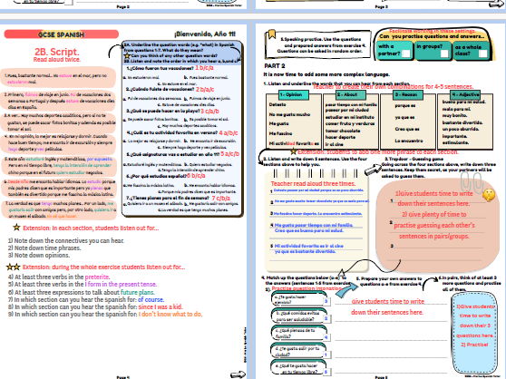
Task: Click the '¡Bienvenido, Año 11!' heading
Action: point(205,34)
